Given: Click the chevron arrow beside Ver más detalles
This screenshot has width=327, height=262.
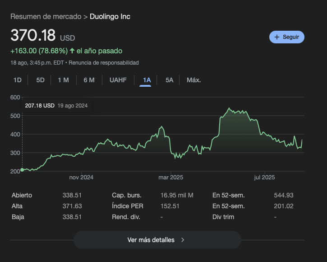Looking at the screenshot, I should pyautogui.click(x=183, y=240).
